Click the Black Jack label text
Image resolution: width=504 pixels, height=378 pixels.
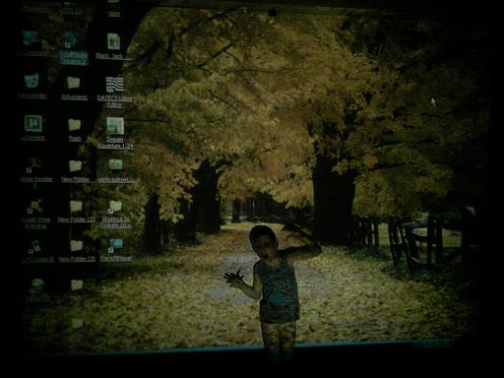[109, 56]
